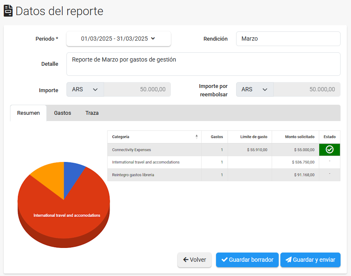
Task: Switch to the Gastos tab
Action: coord(62,113)
